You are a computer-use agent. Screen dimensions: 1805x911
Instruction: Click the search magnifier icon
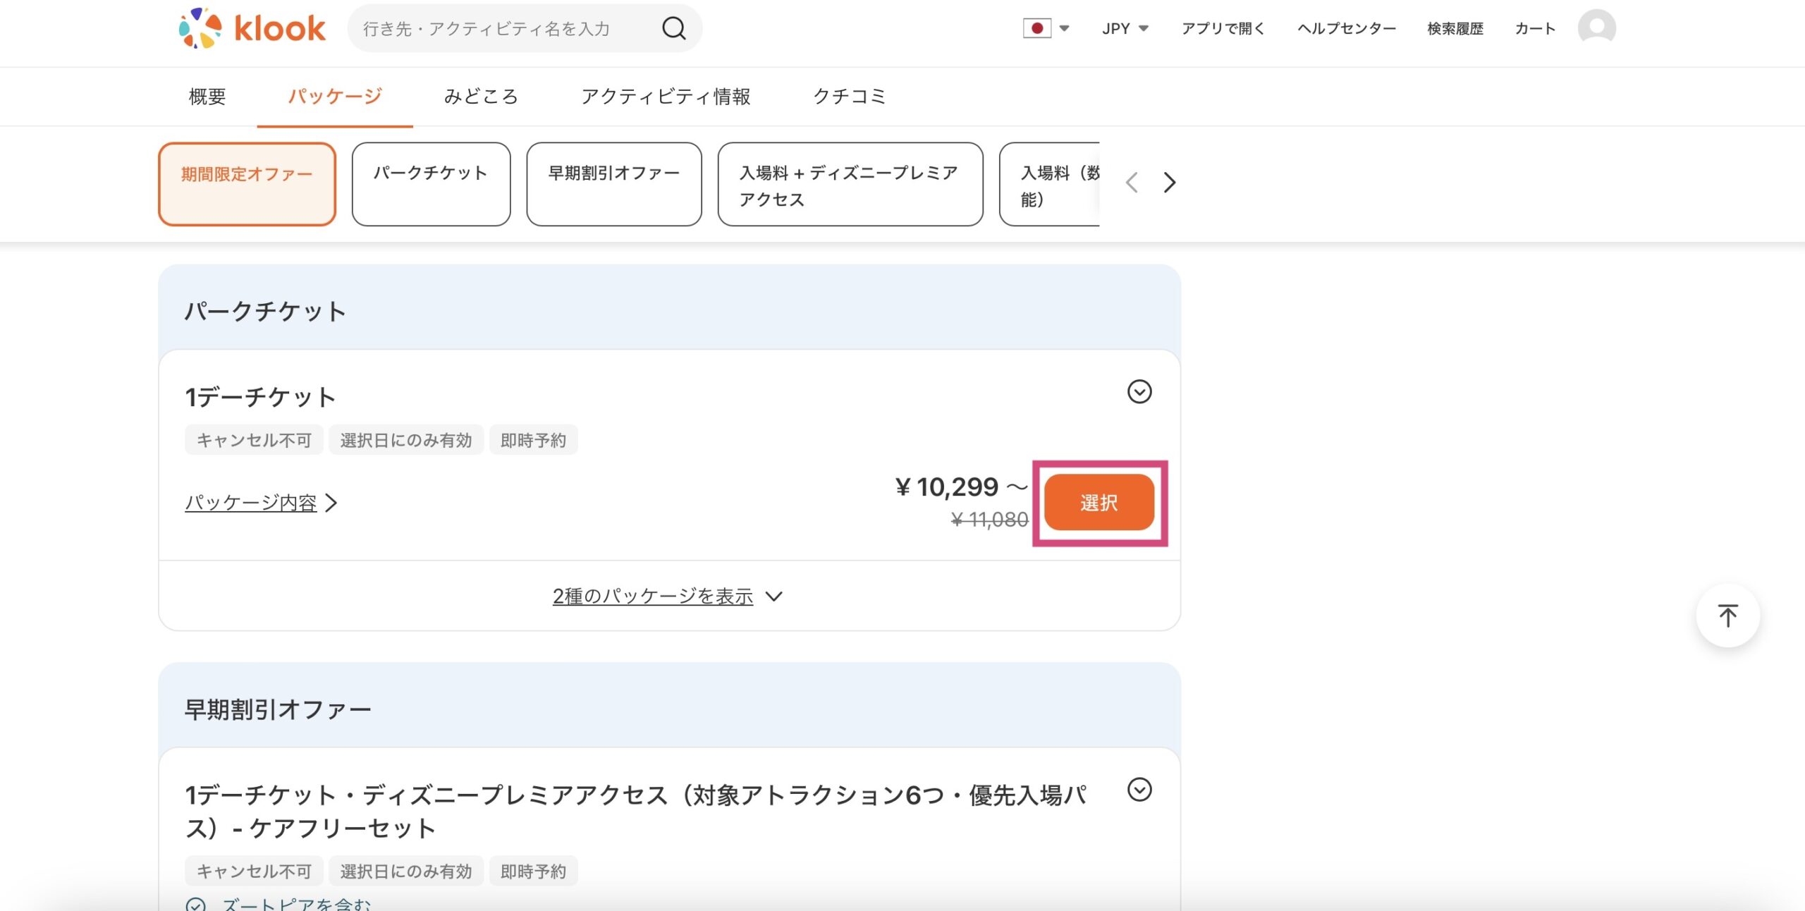[674, 28]
